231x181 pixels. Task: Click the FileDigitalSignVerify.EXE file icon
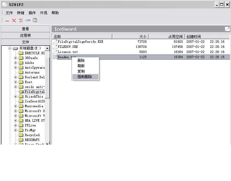point(55,42)
